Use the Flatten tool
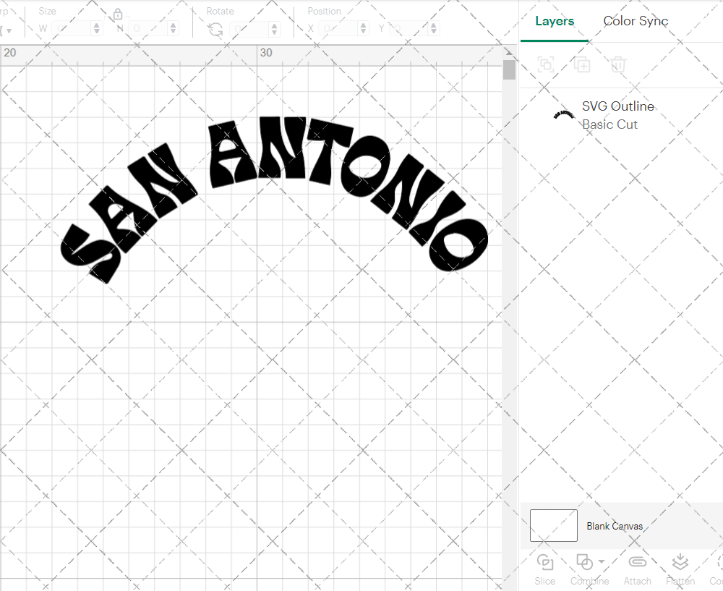This screenshot has width=723, height=591. [680, 569]
